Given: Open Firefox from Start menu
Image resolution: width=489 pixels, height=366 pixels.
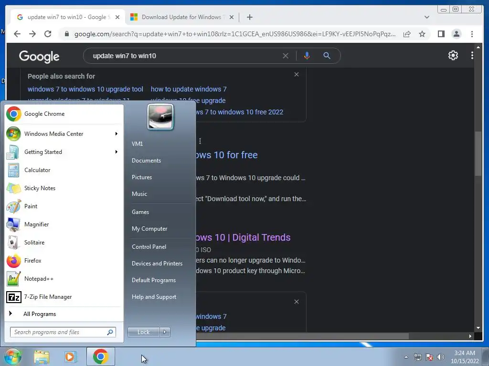Looking at the screenshot, I should tap(64, 261).
